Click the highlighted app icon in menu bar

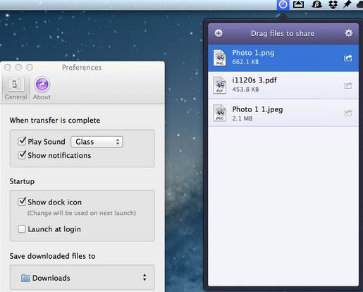(283, 5)
